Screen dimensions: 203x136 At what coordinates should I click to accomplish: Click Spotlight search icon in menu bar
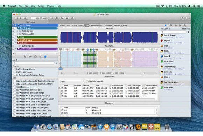point(194,6)
